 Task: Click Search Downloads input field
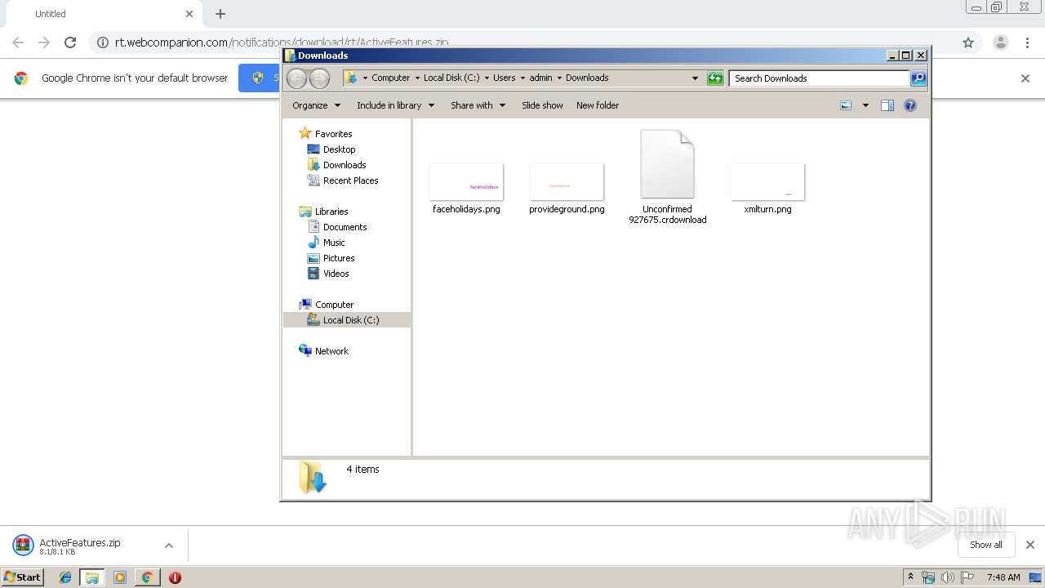point(819,78)
